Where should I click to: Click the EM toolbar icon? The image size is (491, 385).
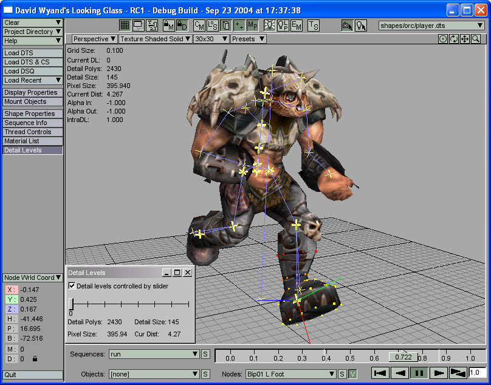(296, 26)
